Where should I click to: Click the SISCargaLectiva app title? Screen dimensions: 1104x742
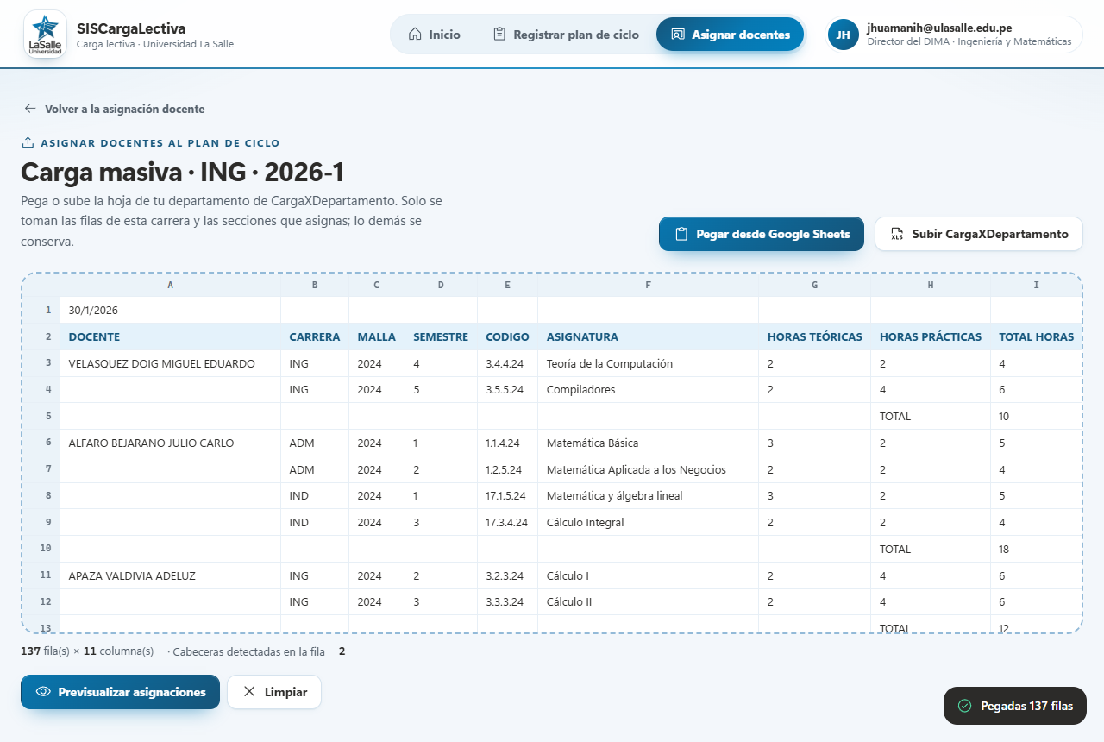tap(131, 28)
